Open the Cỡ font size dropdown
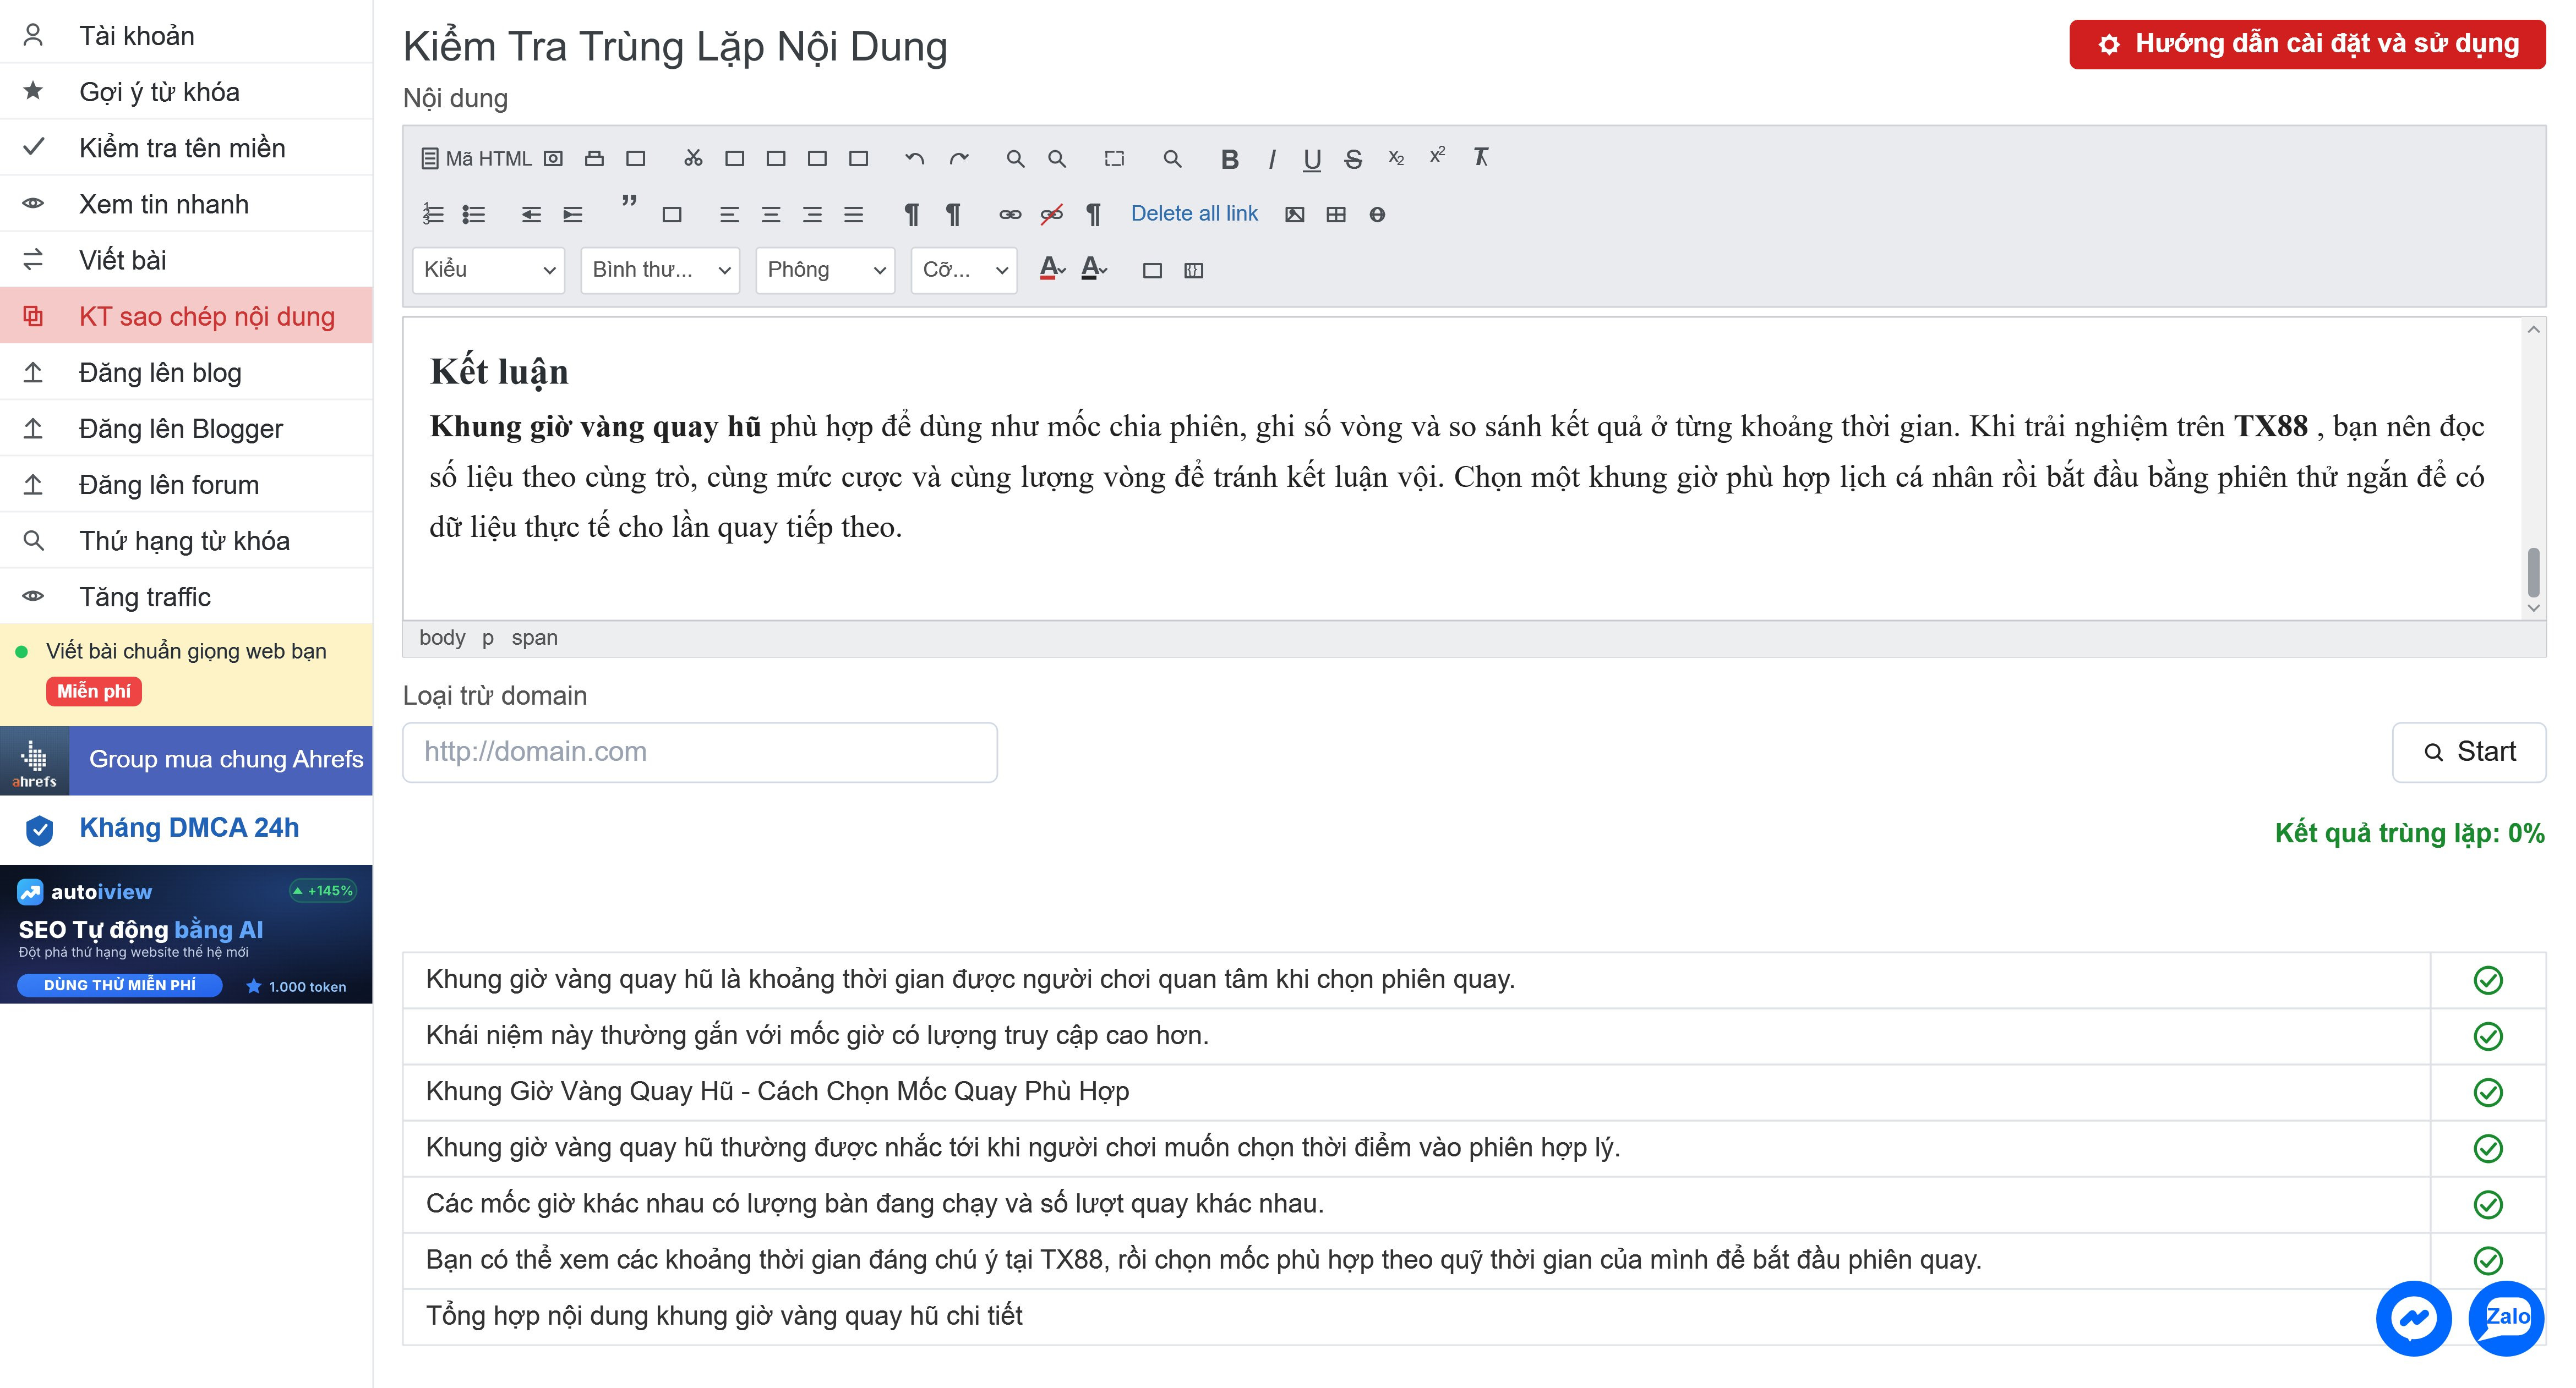 coord(964,270)
